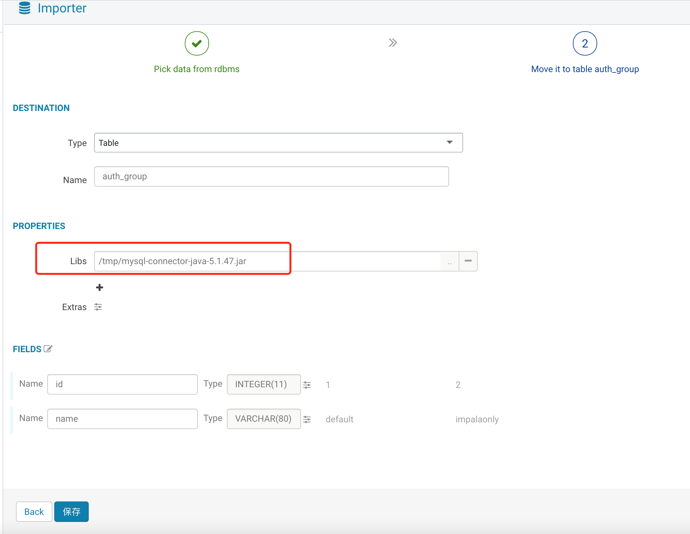Click the step 2 circle indicator
The width and height of the screenshot is (690, 534).
pyautogui.click(x=585, y=43)
